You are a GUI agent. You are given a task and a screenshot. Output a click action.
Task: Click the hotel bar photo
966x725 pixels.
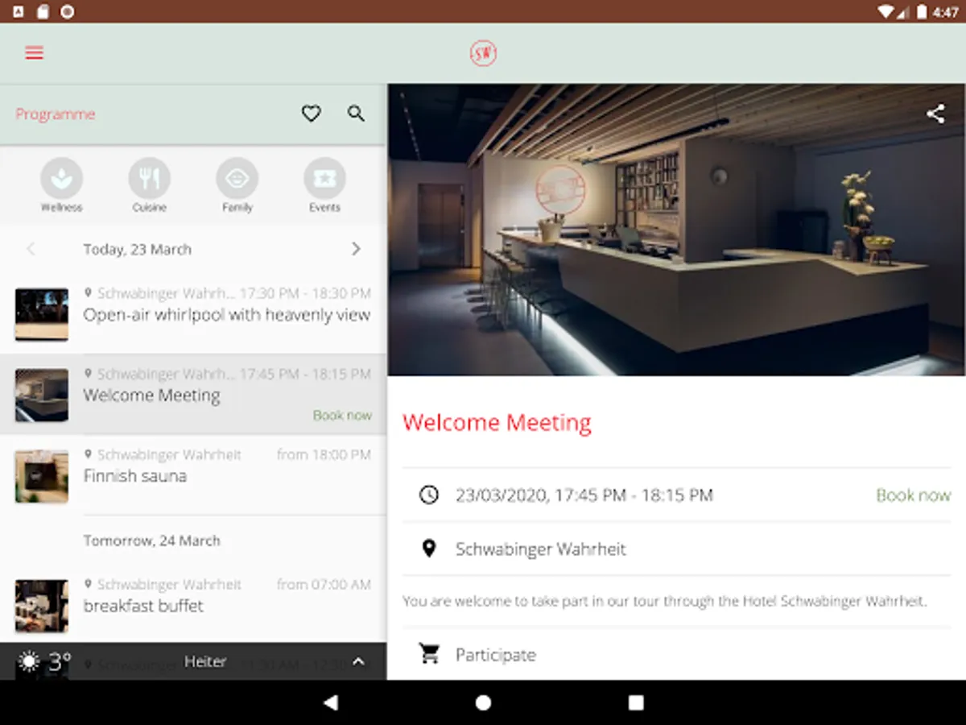[676, 230]
